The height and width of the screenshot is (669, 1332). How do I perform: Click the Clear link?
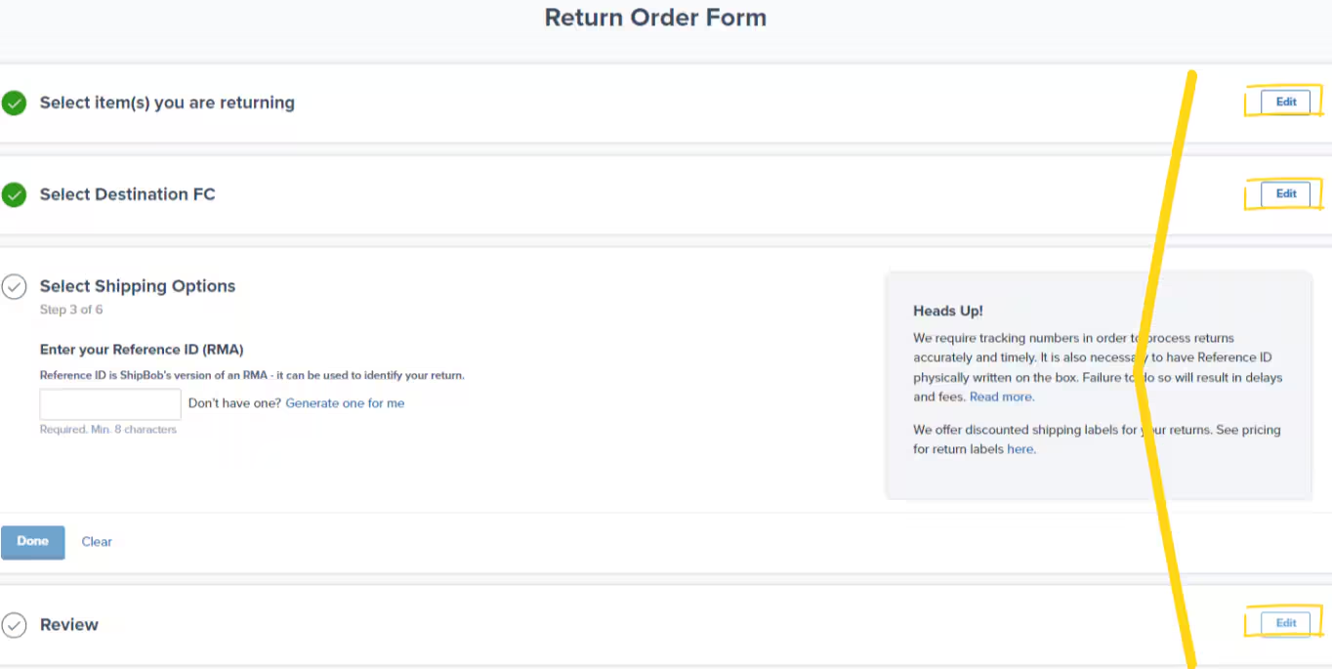tap(96, 541)
